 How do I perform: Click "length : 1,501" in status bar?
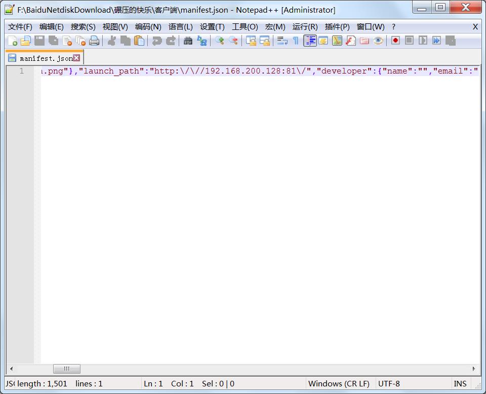(x=42, y=384)
